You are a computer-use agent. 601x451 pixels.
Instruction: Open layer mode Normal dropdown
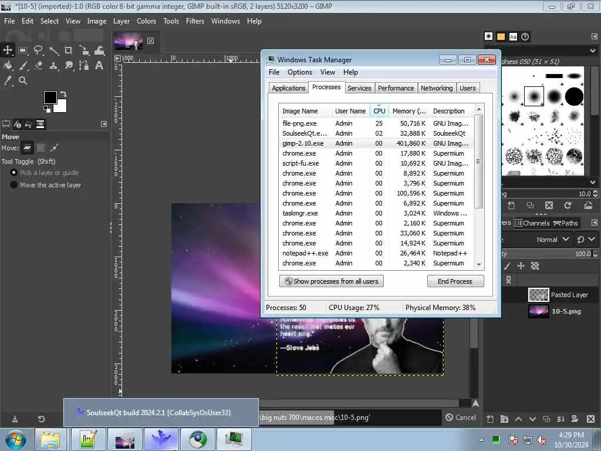click(552, 240)
